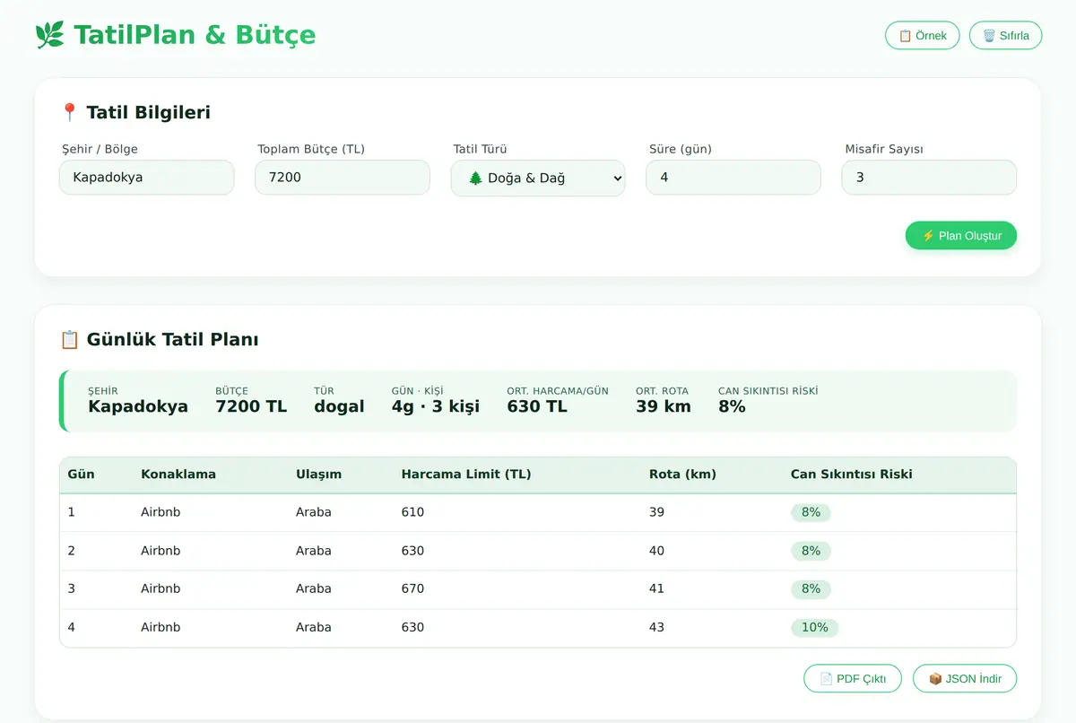Click the Harcama Limit (TL) column header
The height and width of the screenshot is (723, 1076).
click(466, 475)
